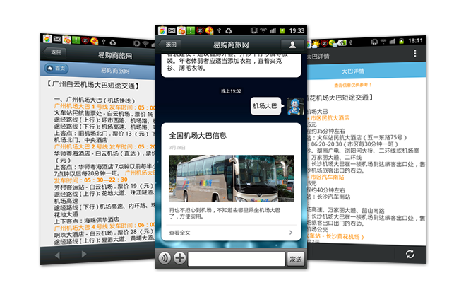Go to 首页 home on the left phone
466x297 pixels.
coord(56,69)
